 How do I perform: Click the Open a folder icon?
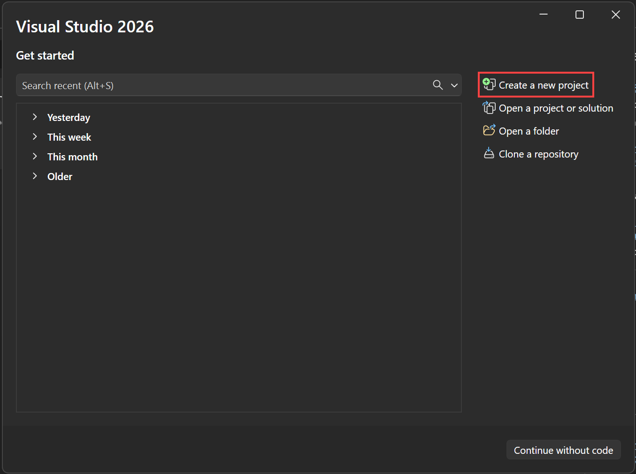[x=489, y=130]
